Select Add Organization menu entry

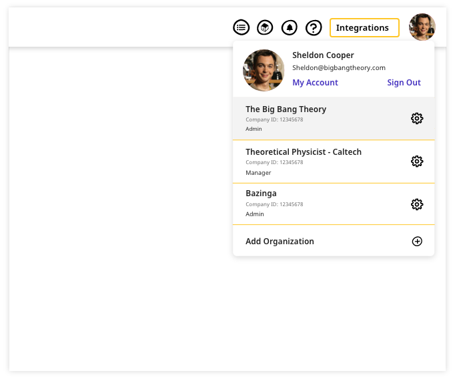pyautogui.click(x=334, y=241)
